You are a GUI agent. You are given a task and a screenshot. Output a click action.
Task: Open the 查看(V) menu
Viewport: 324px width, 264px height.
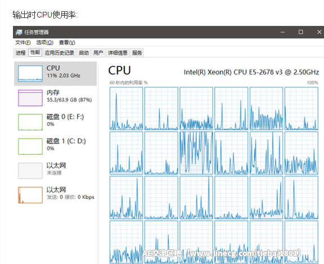[x=67, y=43]
